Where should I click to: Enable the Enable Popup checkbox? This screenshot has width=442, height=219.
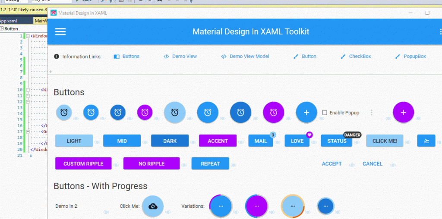(325, 113)
